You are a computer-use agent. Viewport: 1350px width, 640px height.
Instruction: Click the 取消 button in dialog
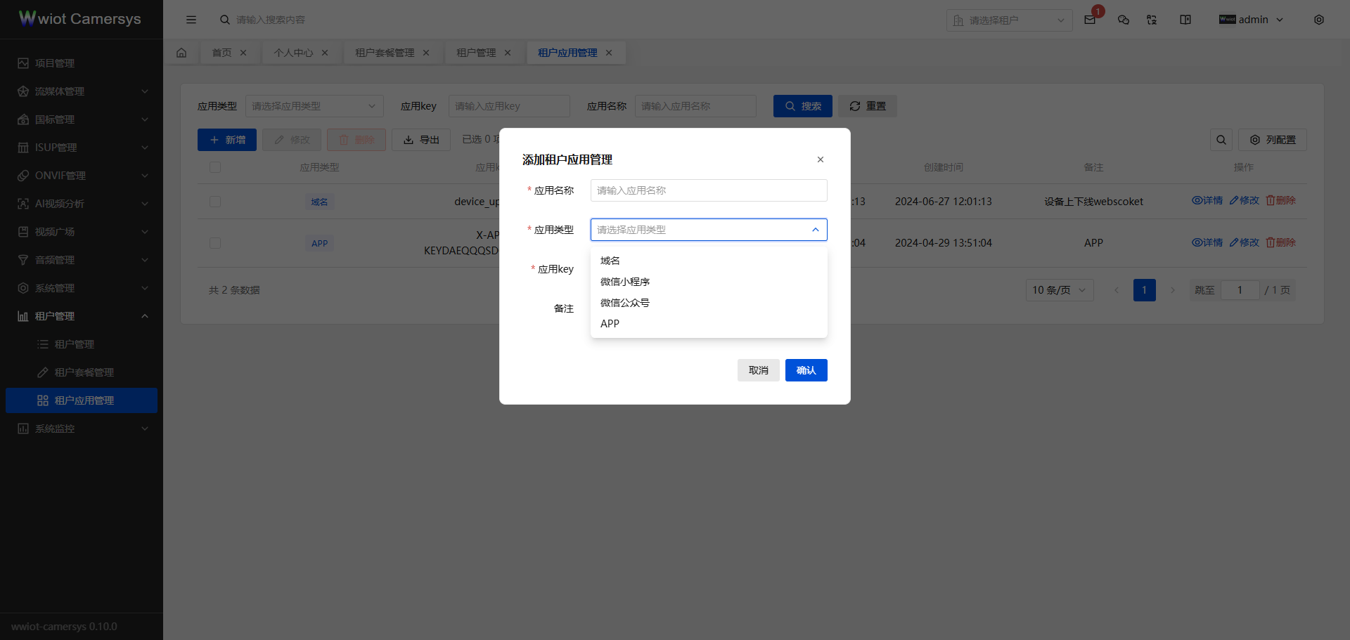(758, 370)
